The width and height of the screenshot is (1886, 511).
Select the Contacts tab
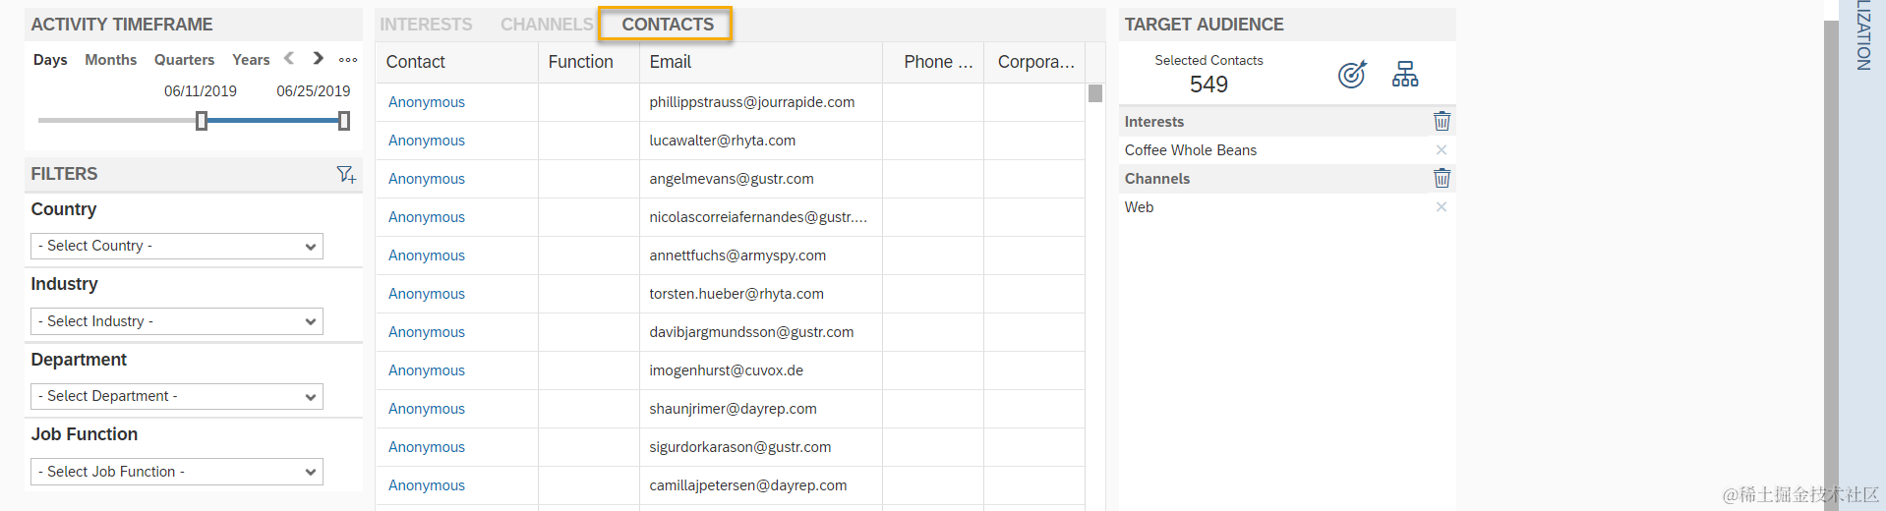(x=667, y=25)
